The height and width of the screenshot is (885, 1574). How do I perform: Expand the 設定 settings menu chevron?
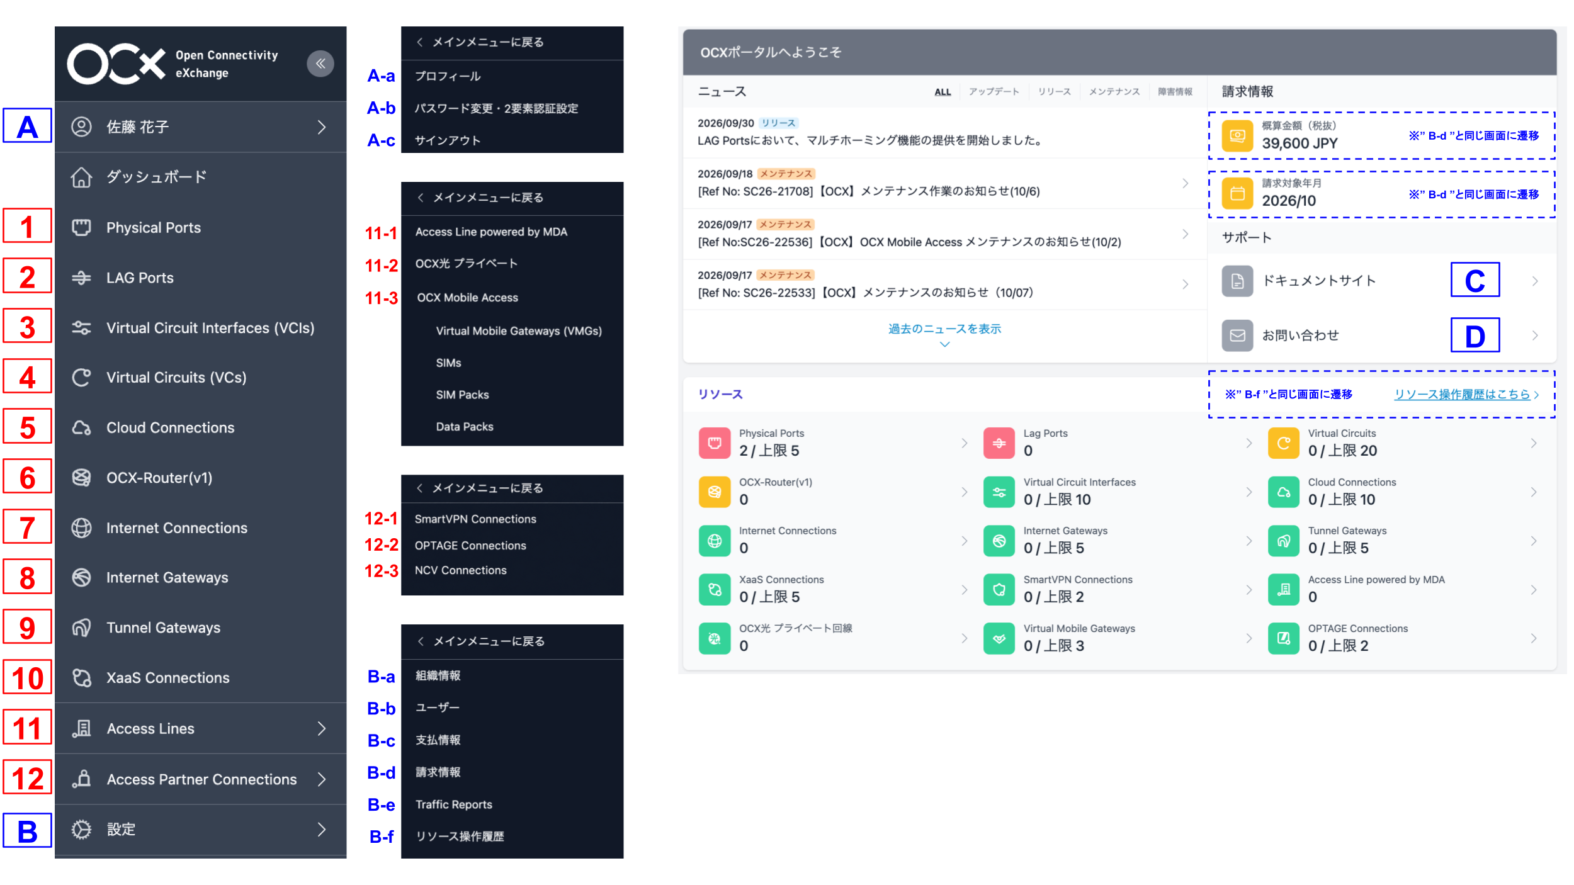(x=322, y=830)
